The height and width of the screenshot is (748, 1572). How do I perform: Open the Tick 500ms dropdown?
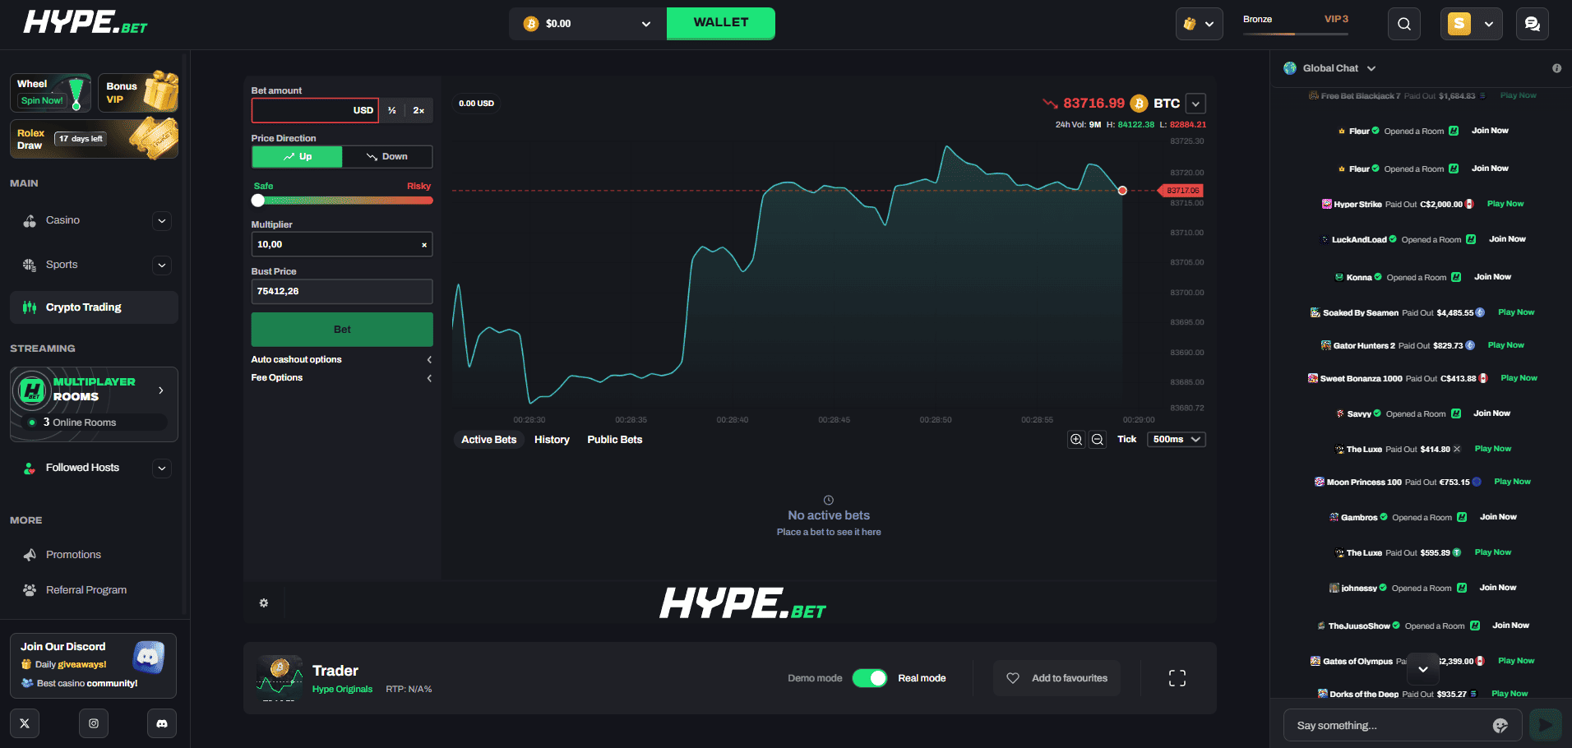point(1177,440)
